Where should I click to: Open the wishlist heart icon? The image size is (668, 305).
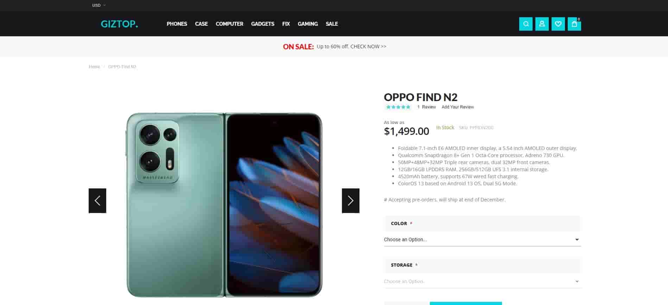(558, 24)
